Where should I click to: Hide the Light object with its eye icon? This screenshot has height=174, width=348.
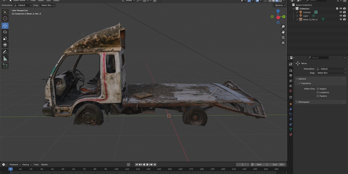tap(341, 16)
